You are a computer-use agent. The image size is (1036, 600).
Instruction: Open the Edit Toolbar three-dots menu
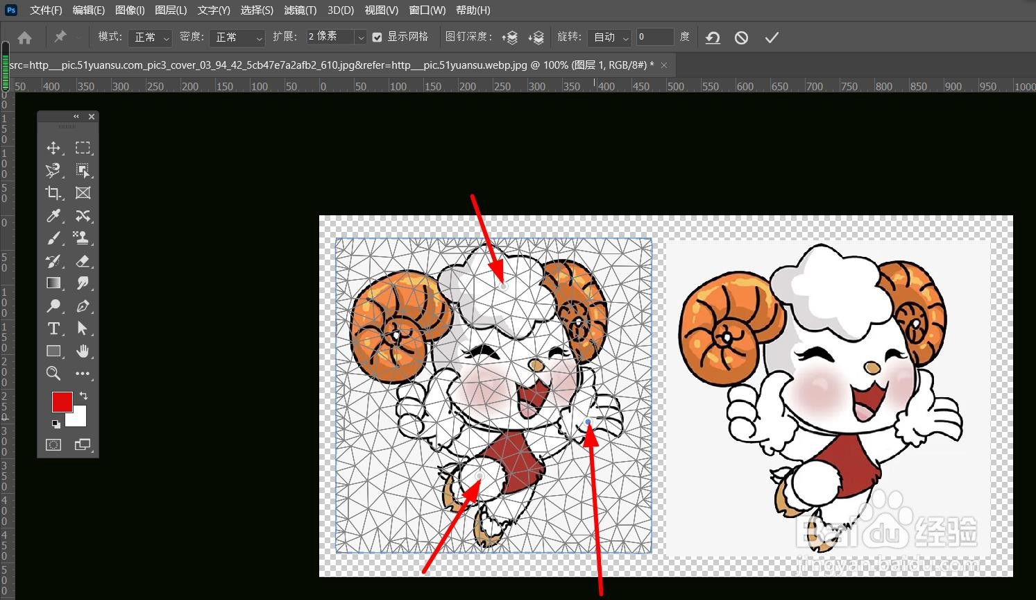tap(83, 374)
